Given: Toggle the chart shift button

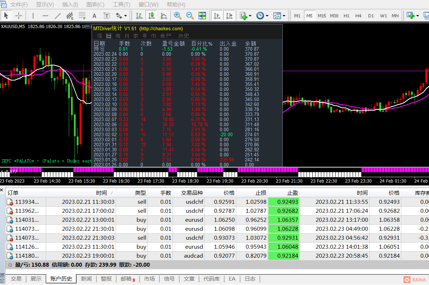Looking at the screenshot, I should pyautogui.click(x=229, y=16).
